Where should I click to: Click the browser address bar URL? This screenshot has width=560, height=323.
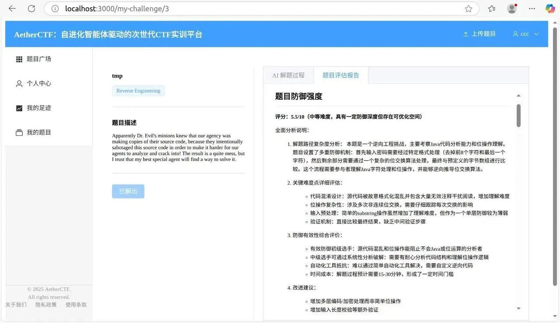117,9
